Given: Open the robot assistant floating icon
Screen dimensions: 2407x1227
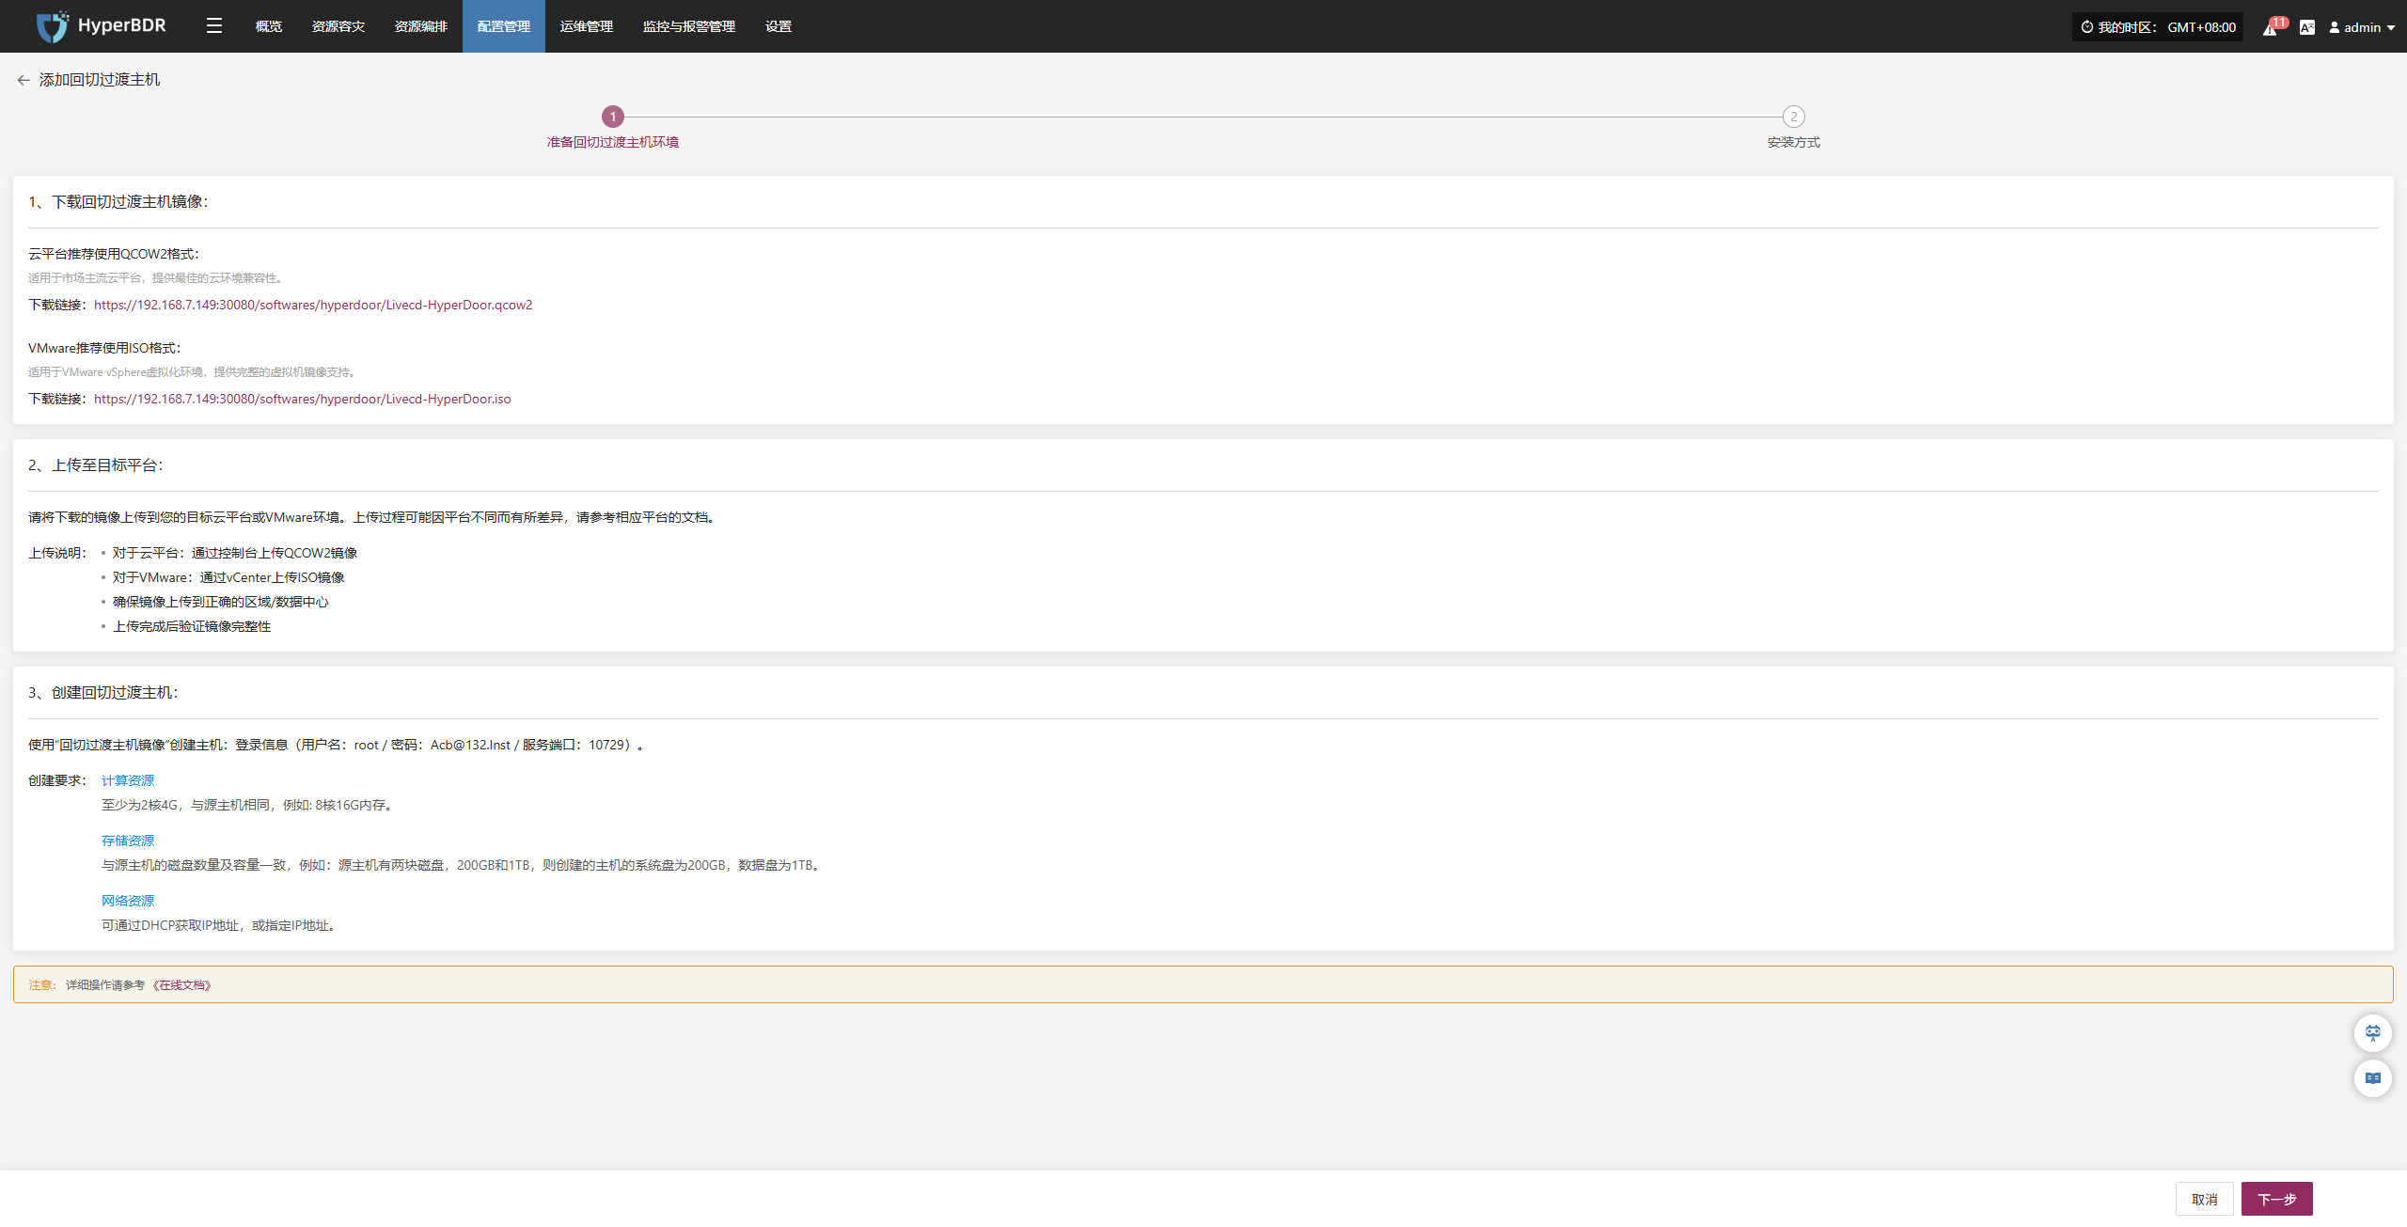Looking at the screenshot, I should pos(2372,1032).
